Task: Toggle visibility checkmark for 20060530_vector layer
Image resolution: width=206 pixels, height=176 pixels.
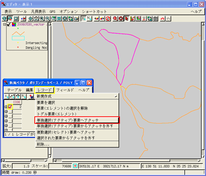Action: (x=9, y=24)
